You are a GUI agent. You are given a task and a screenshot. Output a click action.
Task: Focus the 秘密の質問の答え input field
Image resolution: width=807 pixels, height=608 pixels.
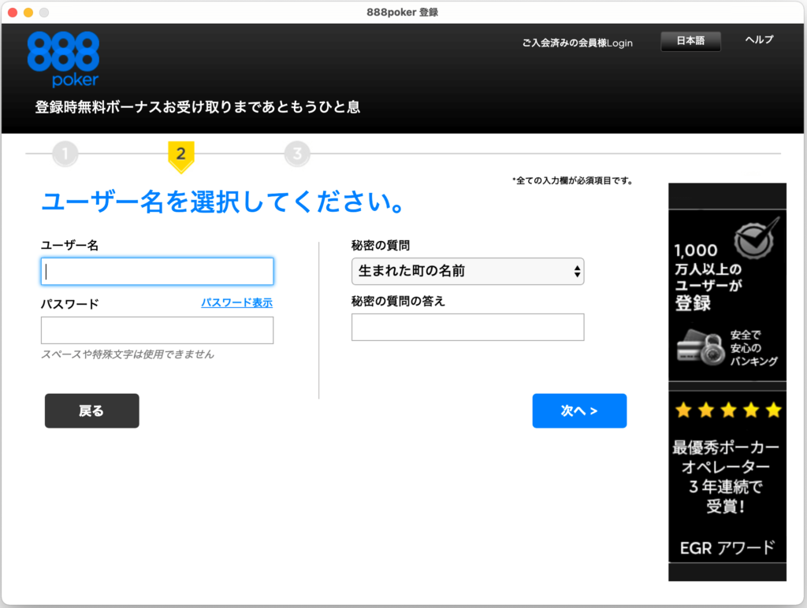click(x=467, y=327)
